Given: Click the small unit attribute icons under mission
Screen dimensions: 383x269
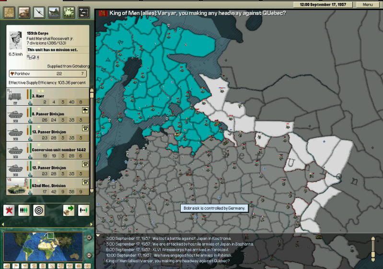Looking at the screenshot, I should click(33, 57).
